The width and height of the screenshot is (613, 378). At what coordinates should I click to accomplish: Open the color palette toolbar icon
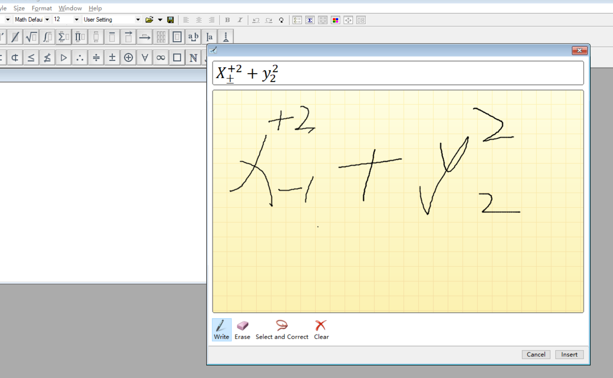point(335,20)
